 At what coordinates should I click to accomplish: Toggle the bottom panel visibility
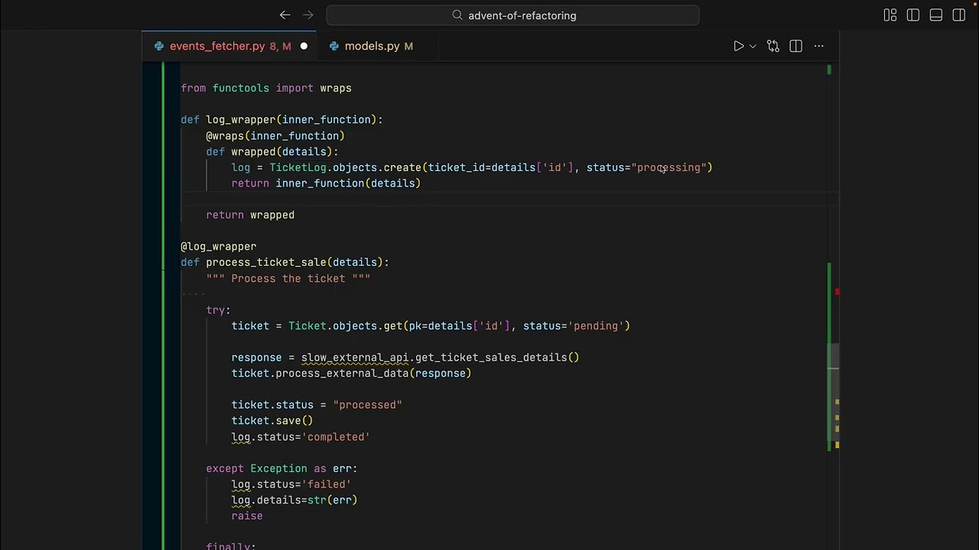click(936, 15)
